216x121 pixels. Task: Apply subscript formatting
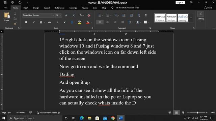(x=57, y=22)
